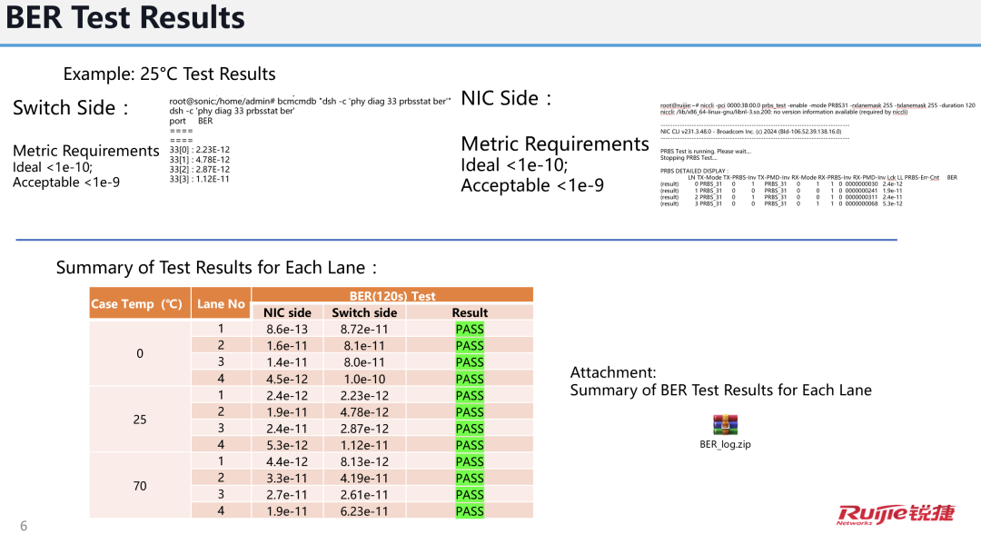The height and width of the screenshot is (534, 981).
Task: Click the "1.6e-11" table cell
Action: tap(287, 346)
